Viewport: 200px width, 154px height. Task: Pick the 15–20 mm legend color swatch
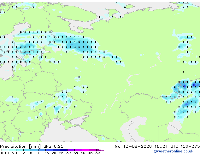49,150
